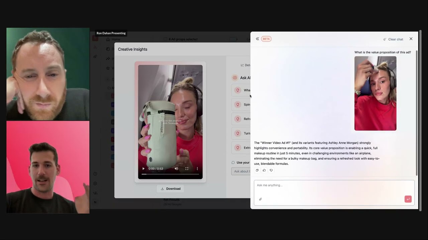Click the Creative Insights dialog title
The image size is (428, 240).
pyautogui.click(x=132, y=49)
